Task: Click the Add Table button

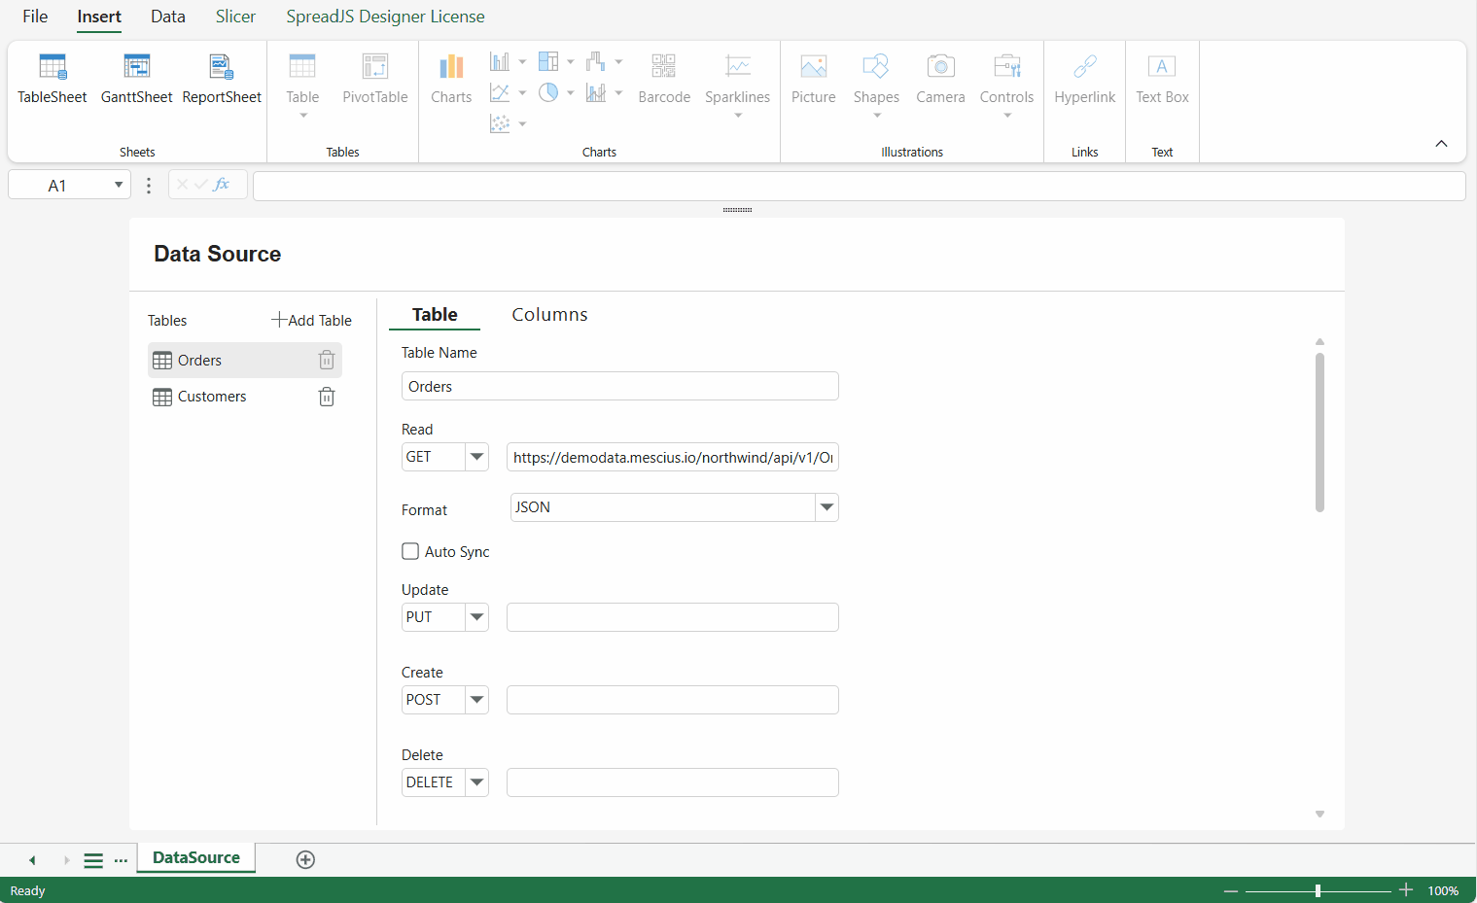Action: tap(311, 320)
